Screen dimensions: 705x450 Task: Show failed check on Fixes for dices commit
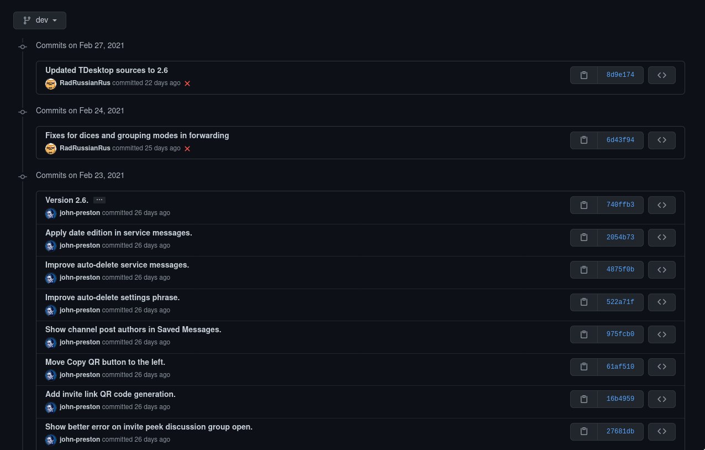coord(187,149)
